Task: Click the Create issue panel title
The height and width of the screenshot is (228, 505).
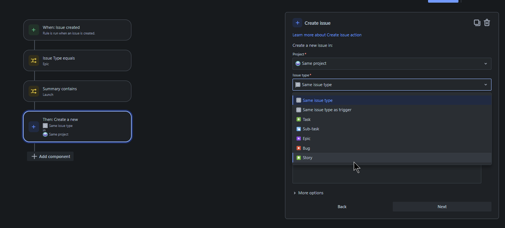Action: point(318,23)
